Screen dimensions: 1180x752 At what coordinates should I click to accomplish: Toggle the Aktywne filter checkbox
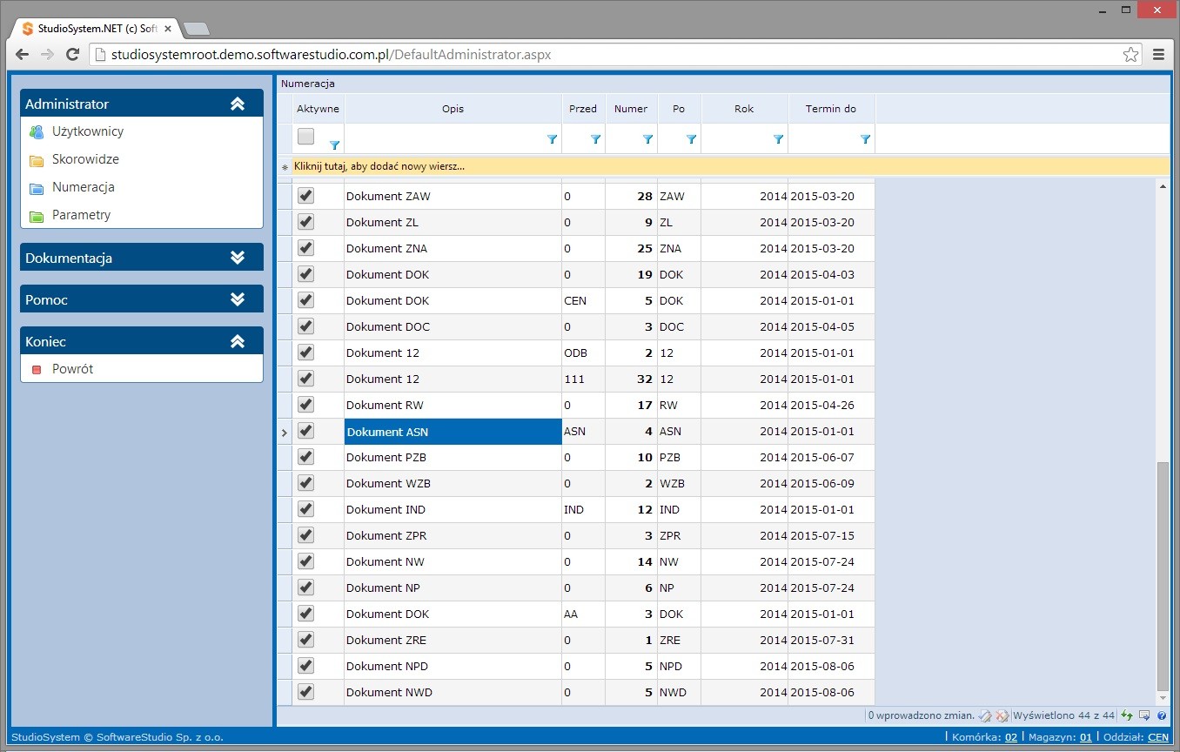coord(305,136)
